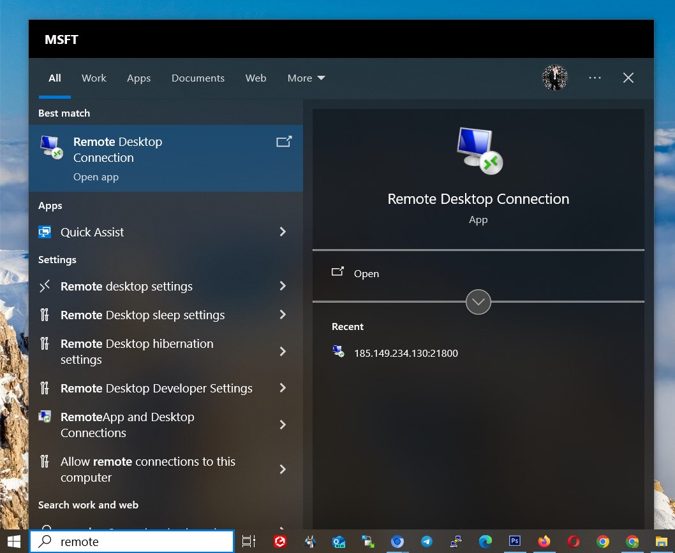The image size is (675, 553).
Task: Click the large Remote Desktop Connection icon in the preview pane
Action: coord(478,150)
